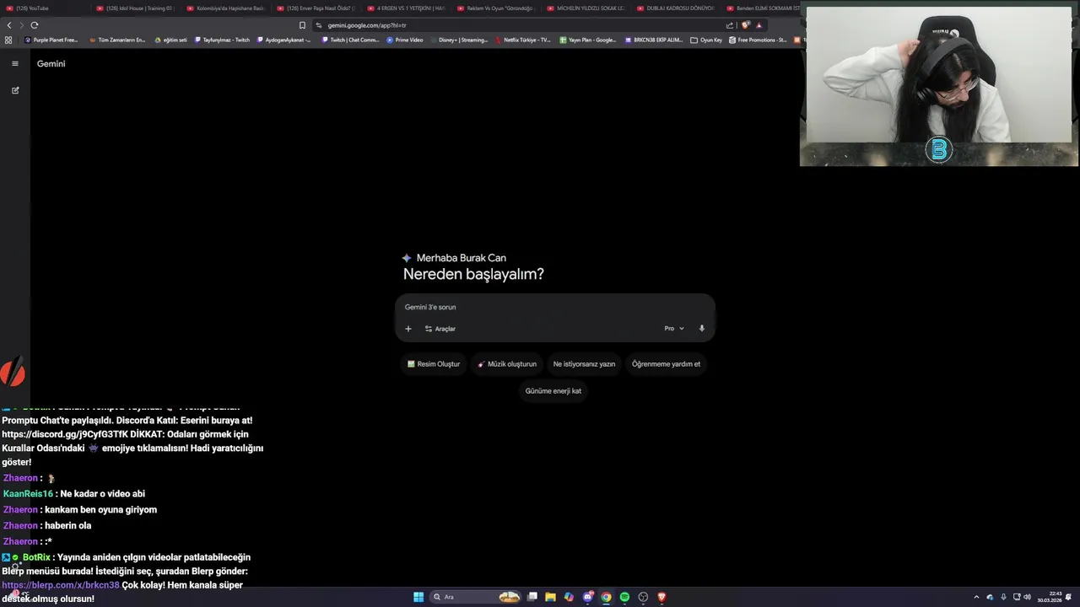Open the 'Purple Planet Free' bookmark
1080x607 pixels.
coord(51,40)
